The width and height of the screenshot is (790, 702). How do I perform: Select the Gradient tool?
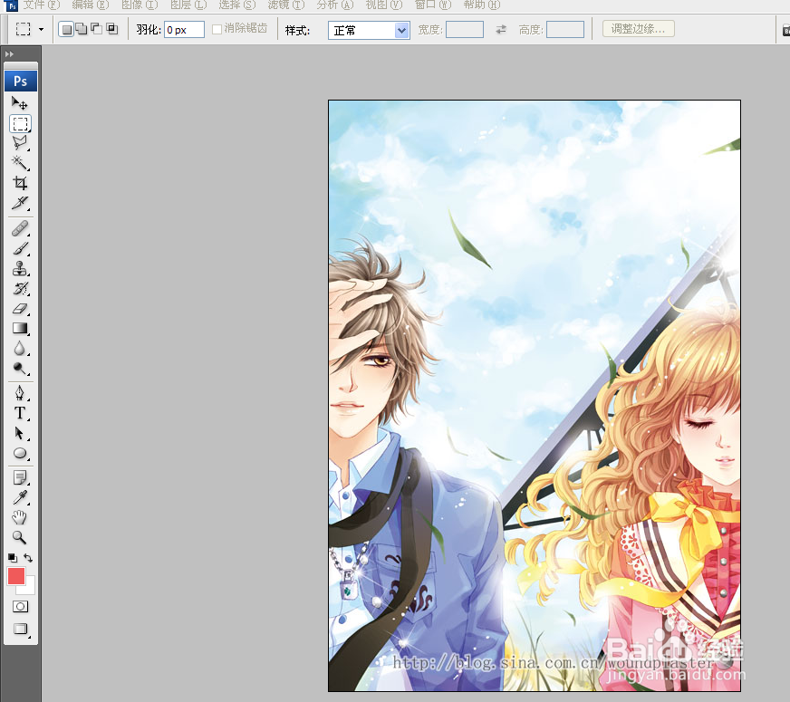(20, 328)
